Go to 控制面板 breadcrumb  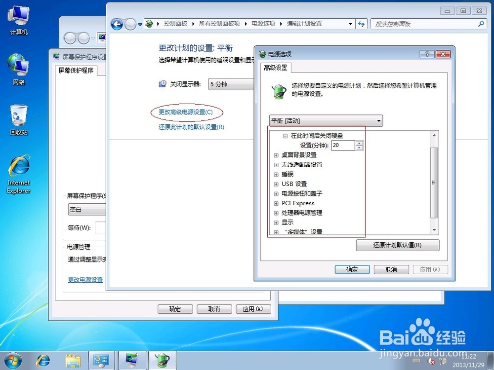(175, 24)
